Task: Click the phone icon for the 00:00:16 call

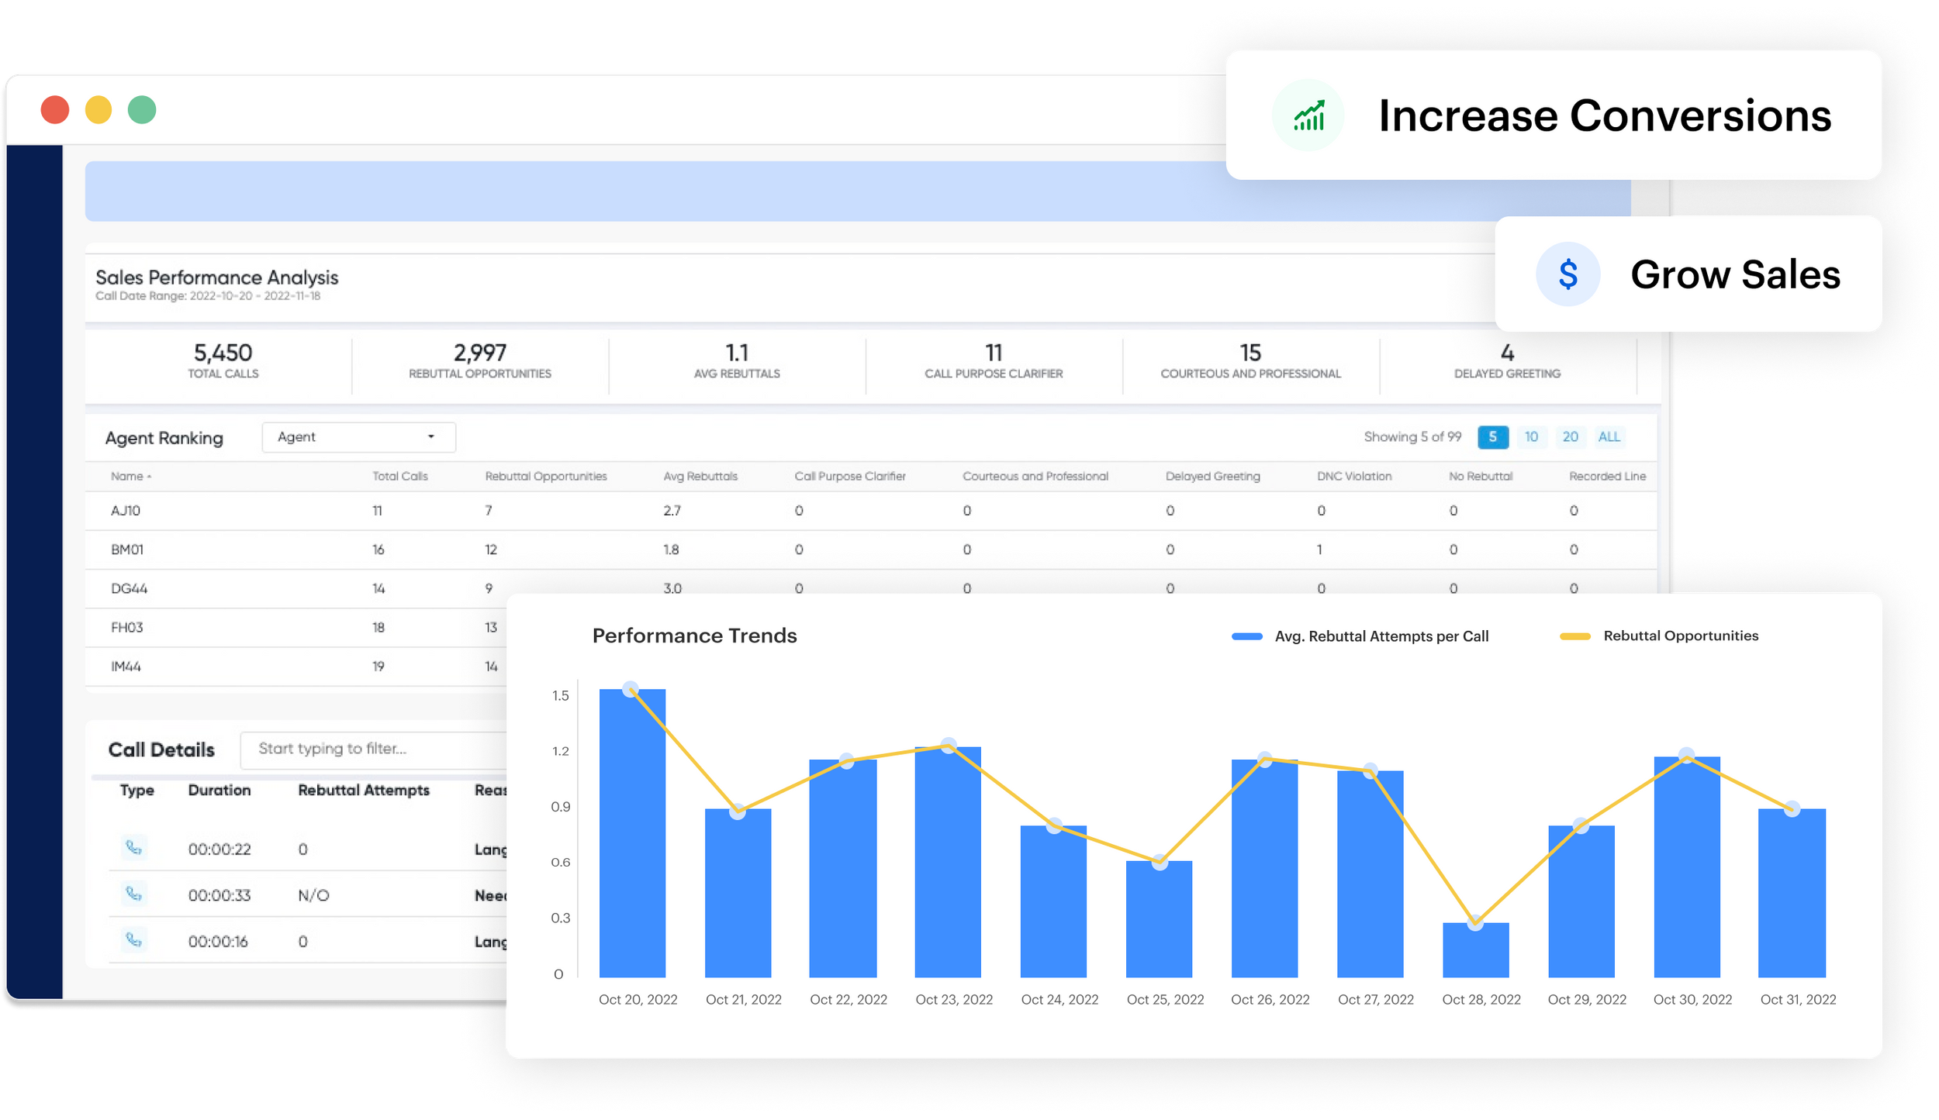Action: coord(134,940)
